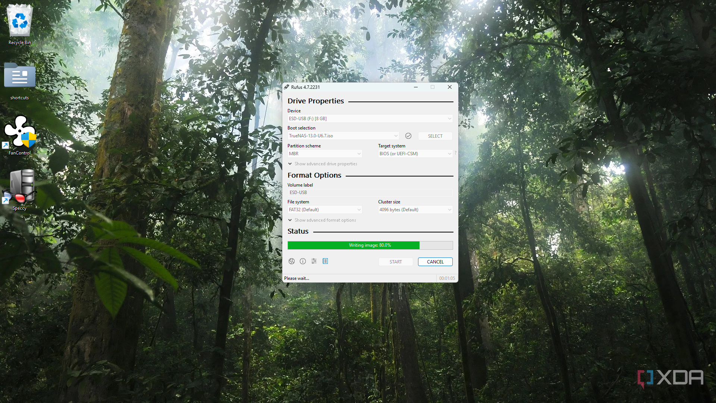
Task: Launch Speccy desktop shortcut
Action: point(20,190)
